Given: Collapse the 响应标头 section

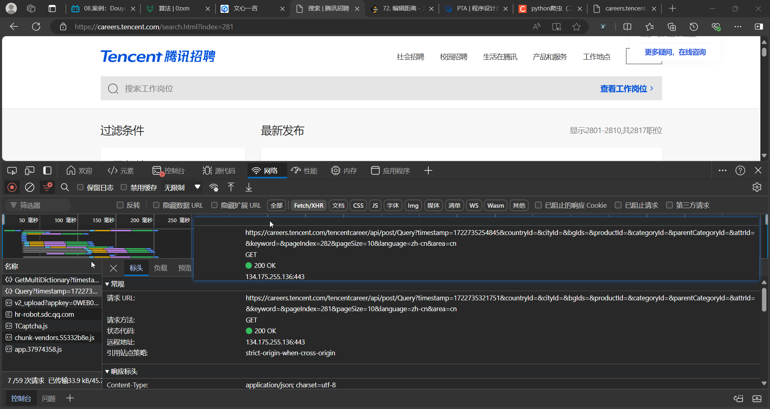Looking at the screenshot, I should pos(107,371).
